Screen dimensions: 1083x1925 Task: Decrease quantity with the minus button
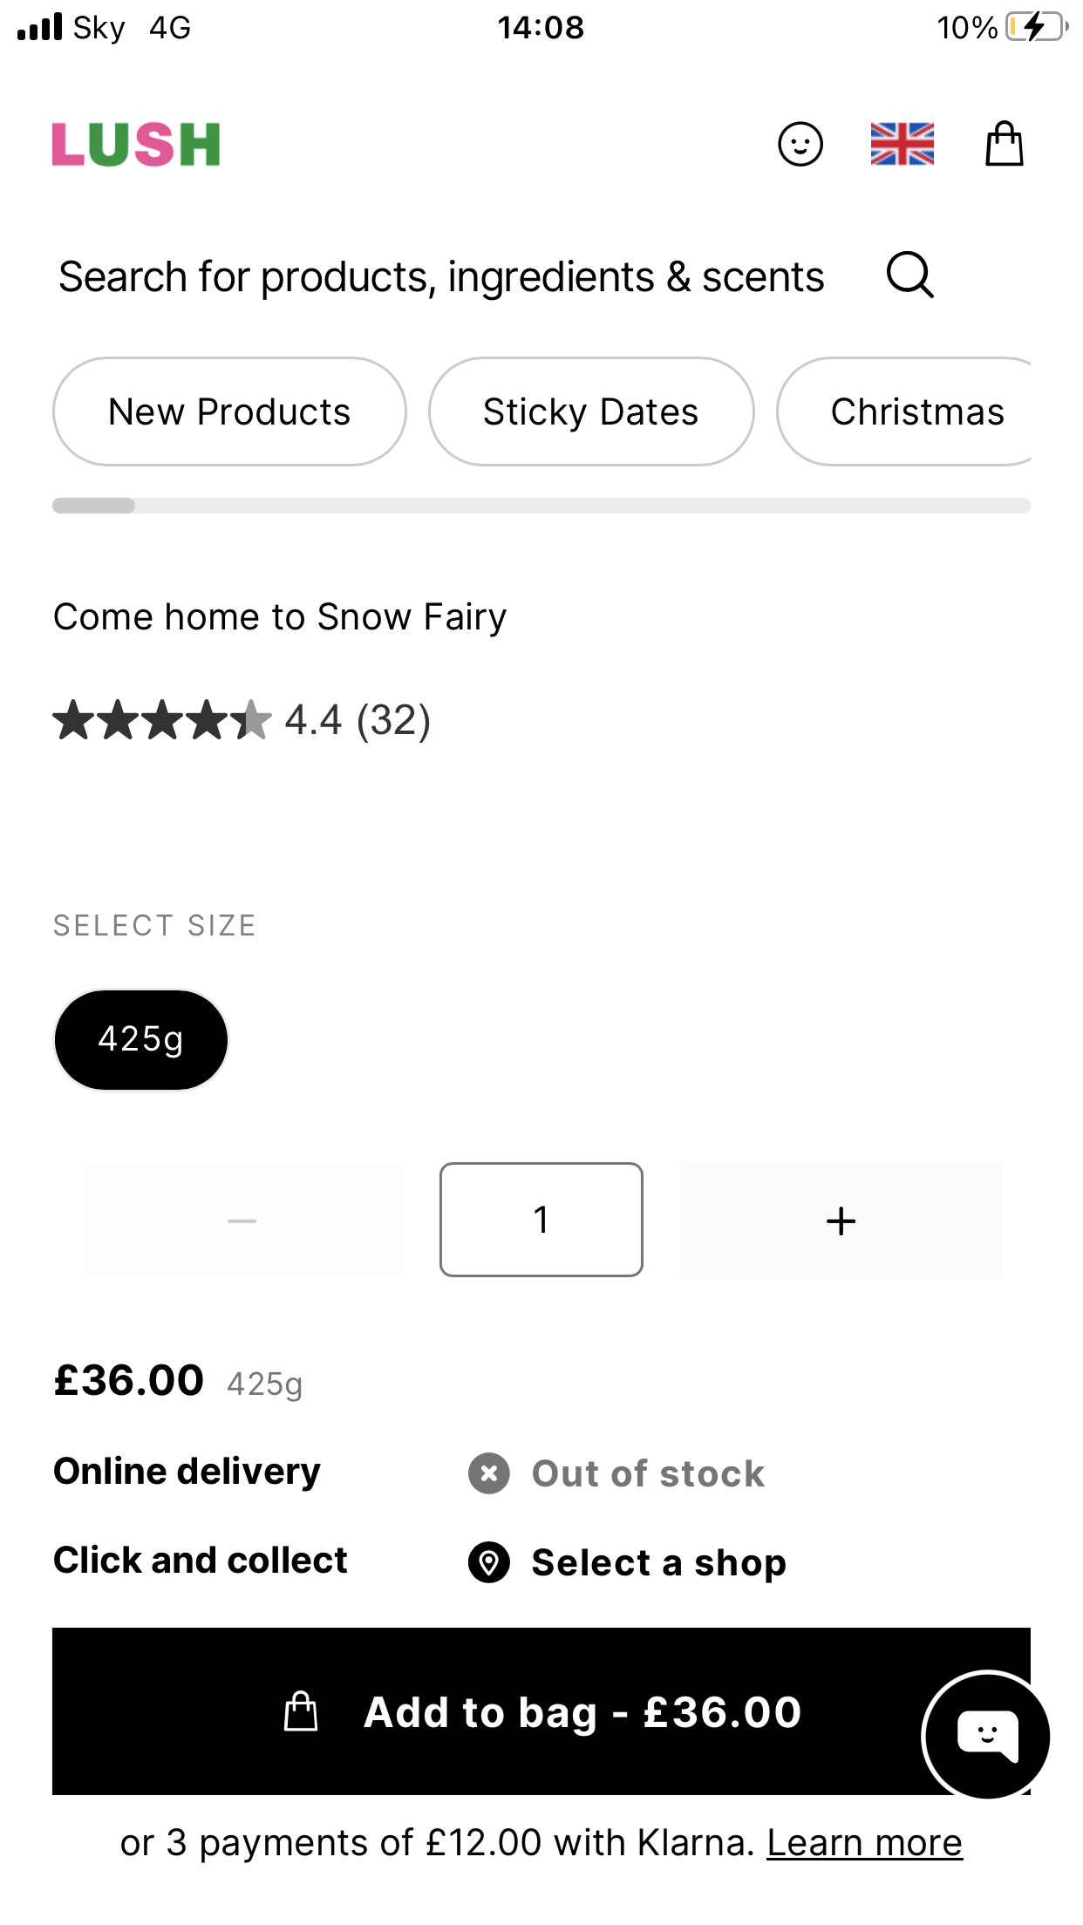click(242, 1220)
